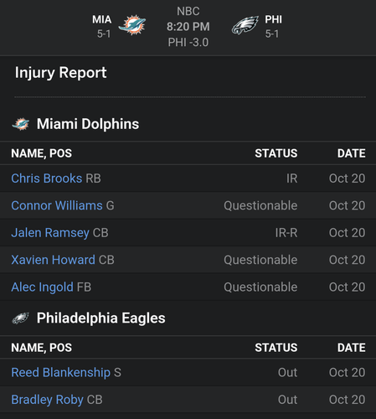View Xavien Howard player profile

point(53,260)
